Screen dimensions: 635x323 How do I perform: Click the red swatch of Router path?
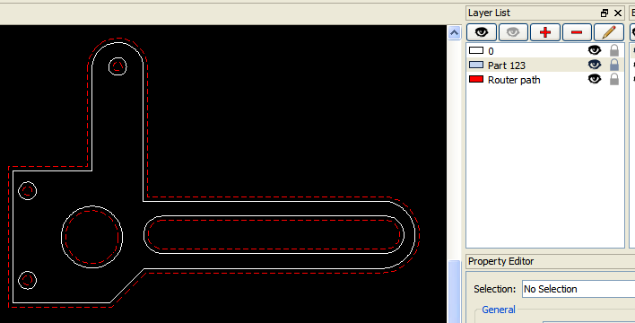pos(476,80)
